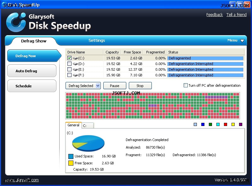
Task: Select the C: info tab
Action: click(88, 126)
